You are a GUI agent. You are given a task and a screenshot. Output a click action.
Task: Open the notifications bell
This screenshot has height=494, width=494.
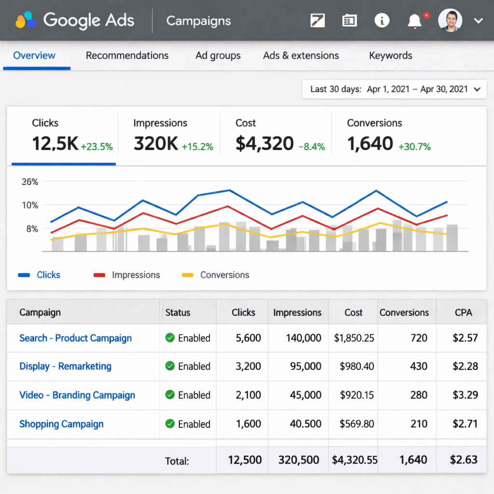[414, 21]
